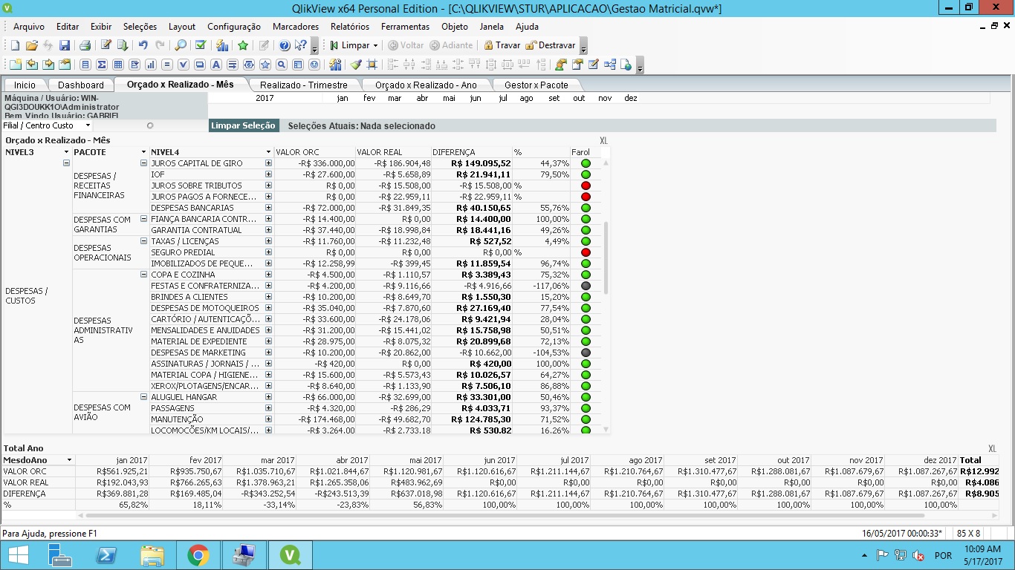The height and width of the screenshot is (570, 1015).
Task: Click the Travar lock button
Action: coord(502,45)
